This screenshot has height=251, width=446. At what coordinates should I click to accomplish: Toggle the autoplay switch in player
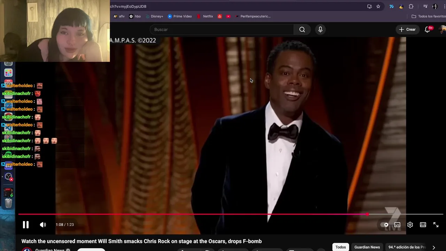(385, 225)
